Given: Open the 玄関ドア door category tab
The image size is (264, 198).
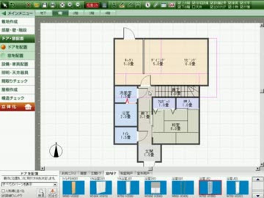Looking at the screenshot, I should tap(96, 173).
